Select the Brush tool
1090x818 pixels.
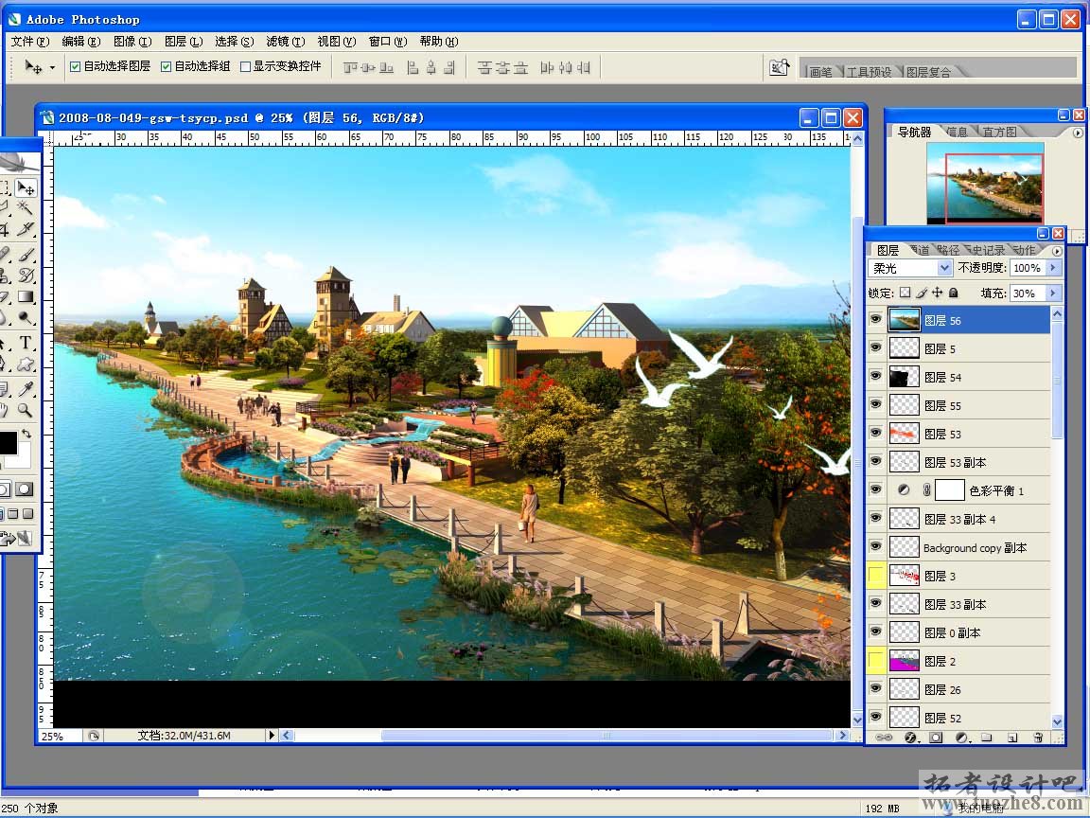point(26,256)
